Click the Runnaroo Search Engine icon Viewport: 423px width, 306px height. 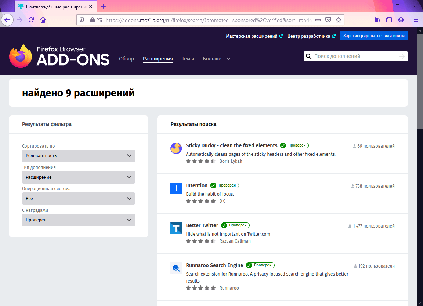[176, 268]
